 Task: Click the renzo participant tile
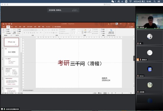150,70
